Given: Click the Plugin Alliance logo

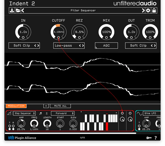Looking at the screenshot, I should 22,138.
